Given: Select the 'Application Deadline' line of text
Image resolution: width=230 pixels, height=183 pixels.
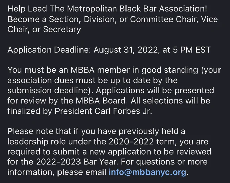Looking at the screenshot, I should click(x=109, y=50).
